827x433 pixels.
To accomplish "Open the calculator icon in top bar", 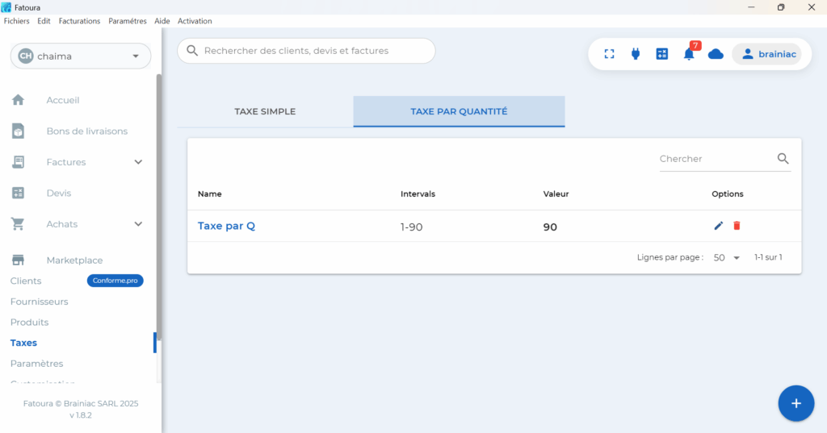I will coord(662,54).
